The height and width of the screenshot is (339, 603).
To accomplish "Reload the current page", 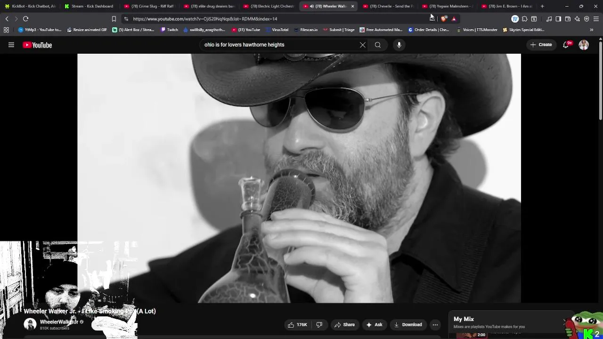I will coord(26,19).
